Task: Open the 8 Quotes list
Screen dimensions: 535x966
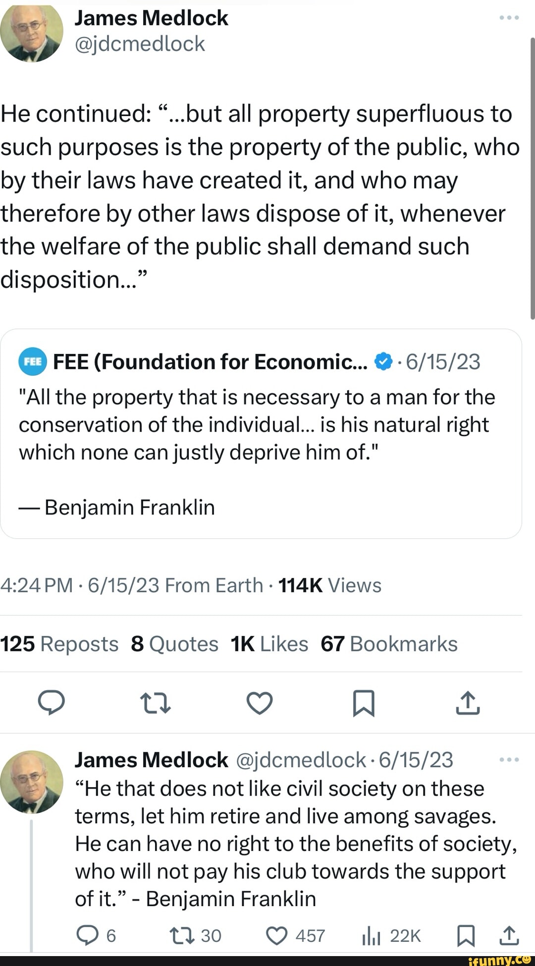Action: [174, 644]
